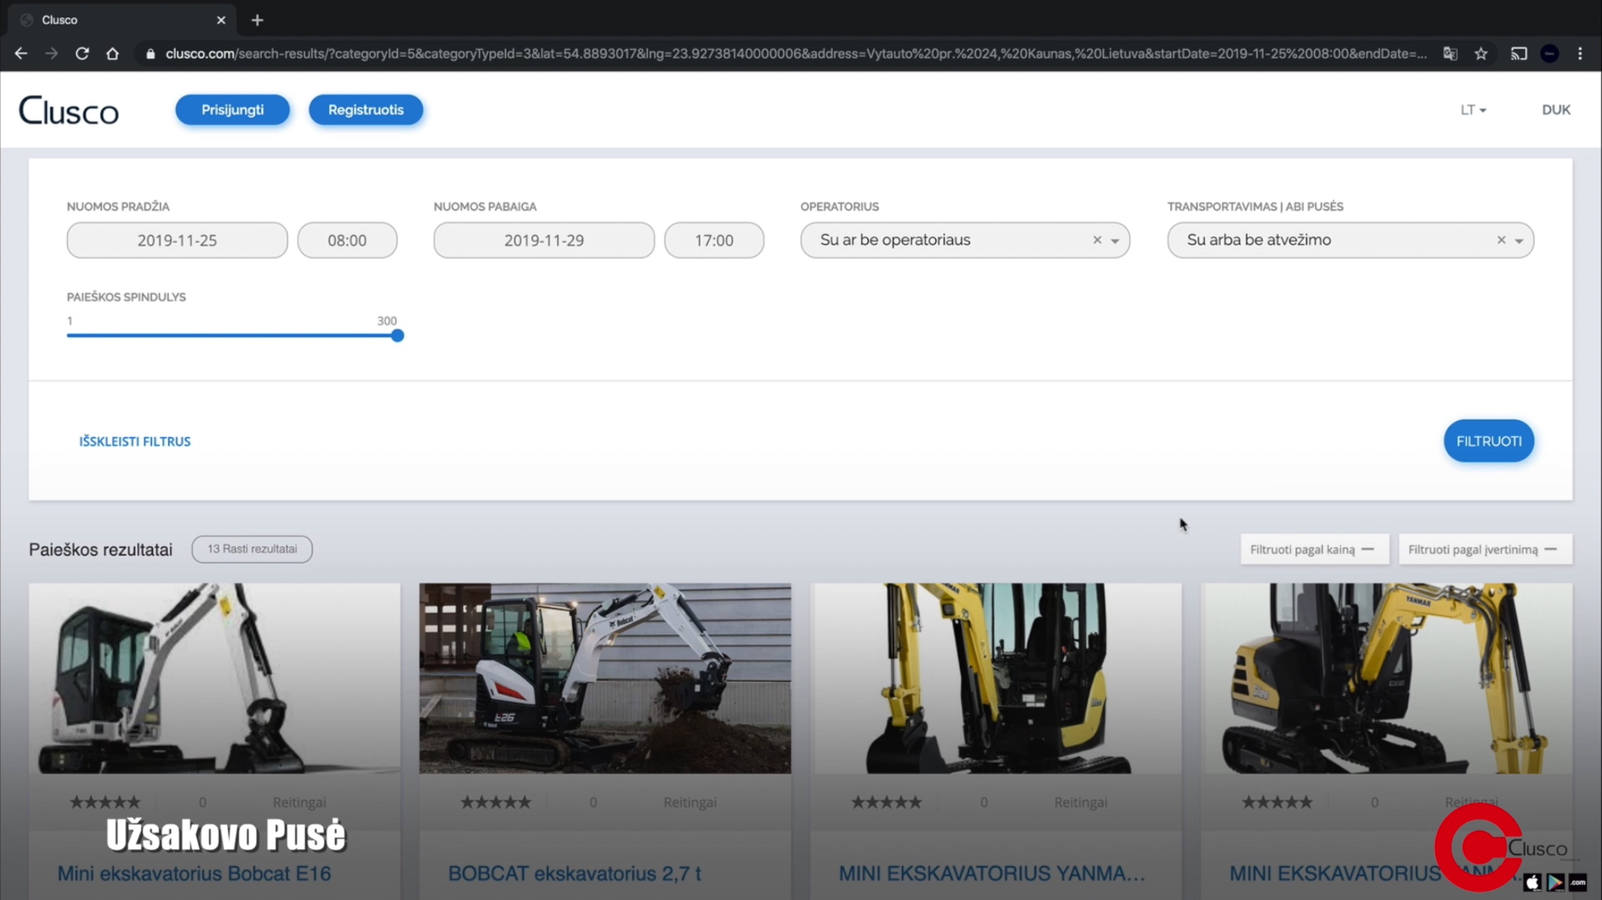Clear the Operatorius selection
This screenshot has width=1602, height=900.
click(1097, 240)
